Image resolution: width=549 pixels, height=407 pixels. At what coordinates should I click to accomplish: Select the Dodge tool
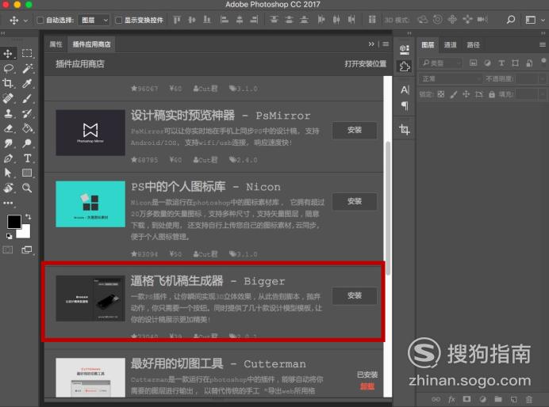click(27, 143)
